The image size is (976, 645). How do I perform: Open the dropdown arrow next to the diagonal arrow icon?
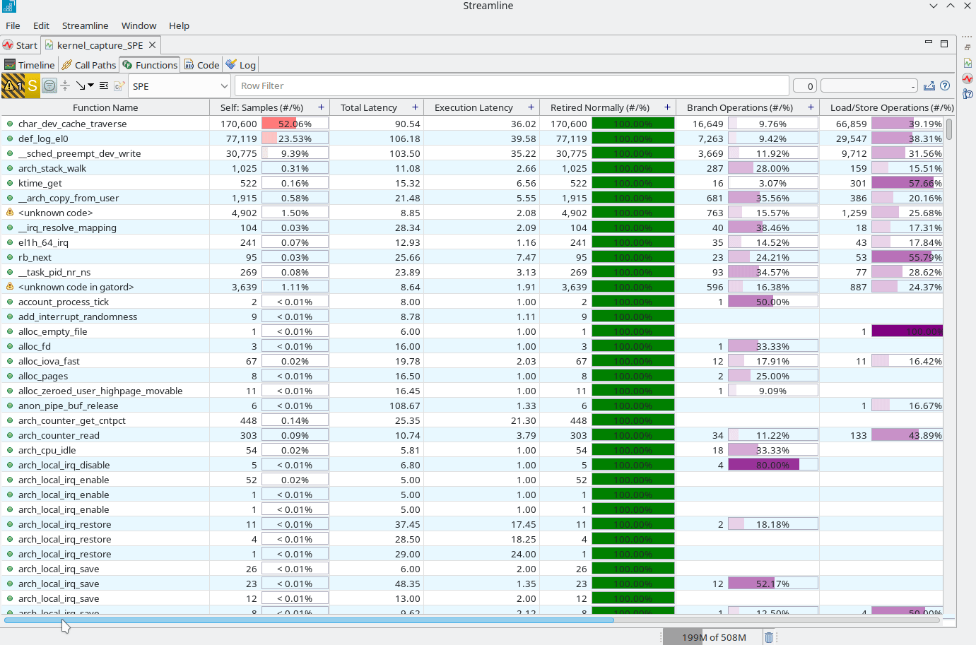(x=91, y=85)
